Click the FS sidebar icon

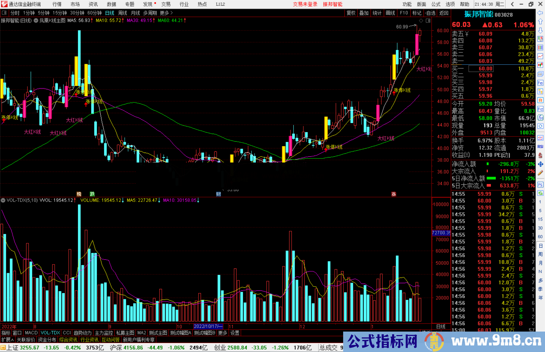click(x=540, y=185)
